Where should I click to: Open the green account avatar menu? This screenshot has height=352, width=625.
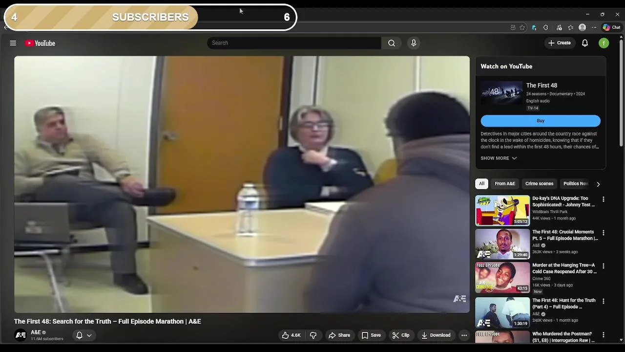(604, 43)
